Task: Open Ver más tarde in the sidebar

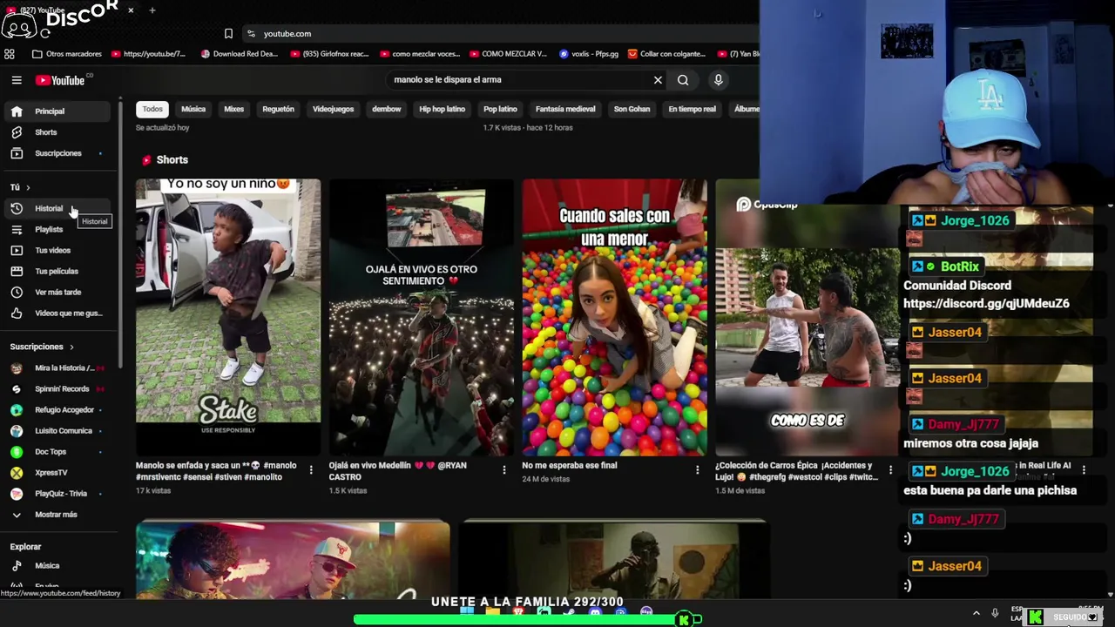Action: (x=57, y=293)
